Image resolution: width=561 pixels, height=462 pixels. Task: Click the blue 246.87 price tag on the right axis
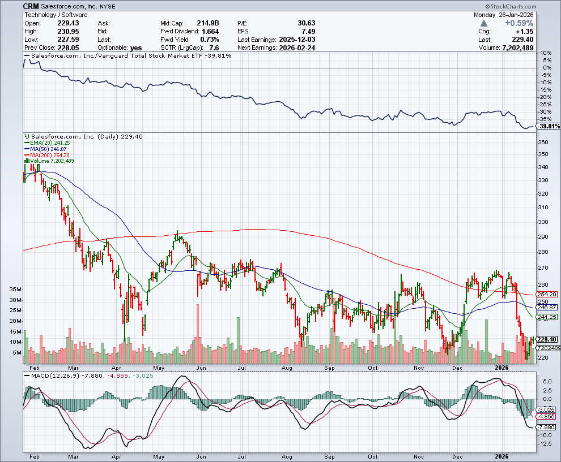[x=547, y=307]
